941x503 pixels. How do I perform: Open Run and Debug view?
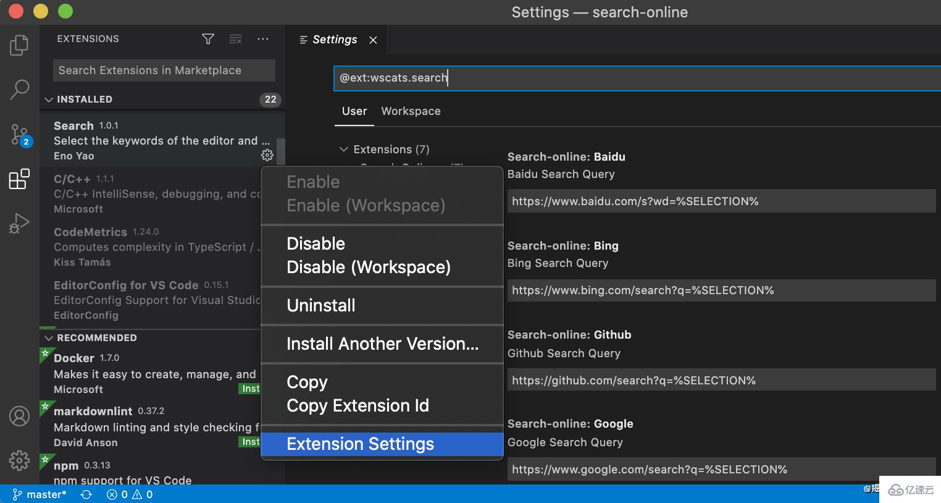click(x=19, y=224)
